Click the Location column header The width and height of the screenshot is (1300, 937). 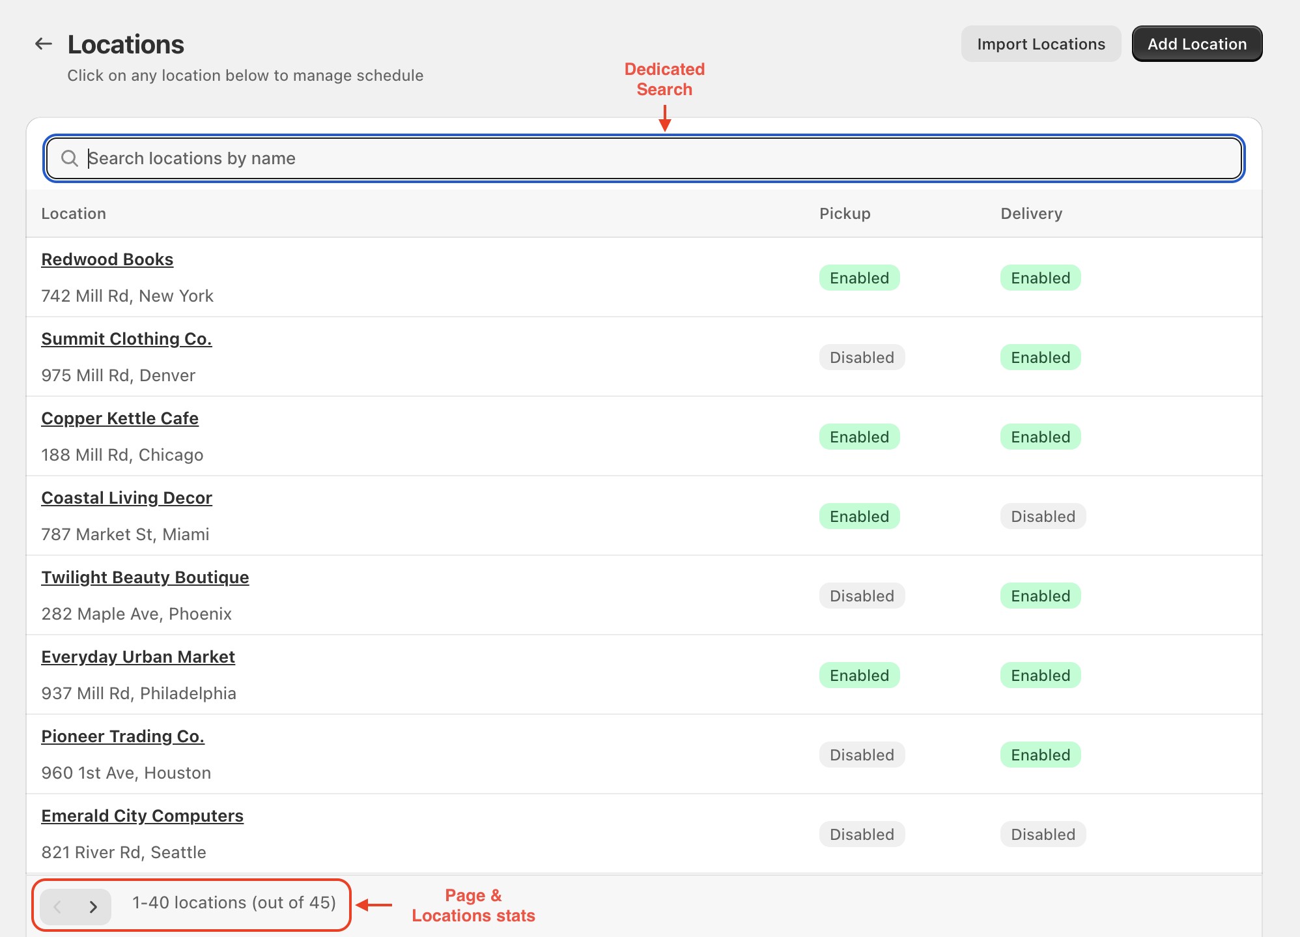click(x=74, y=214)
